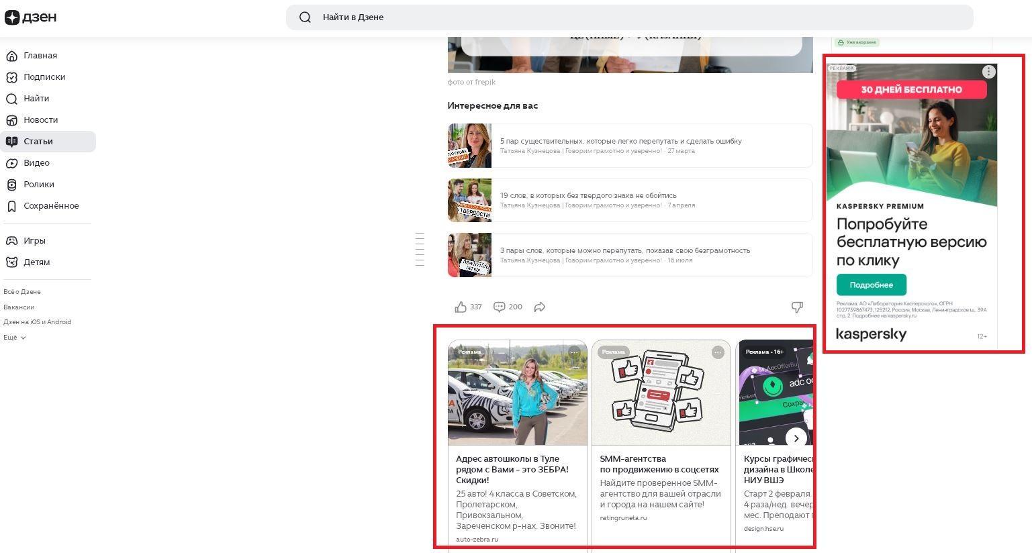Select Игры in the sidebar
The height and width of the screenshot is (553, 1032).
click(x=34, y=241)
